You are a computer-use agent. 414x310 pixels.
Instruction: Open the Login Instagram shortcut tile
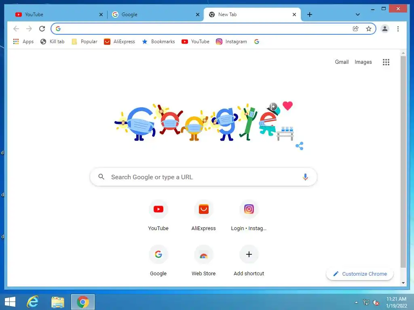coord(249,216)
